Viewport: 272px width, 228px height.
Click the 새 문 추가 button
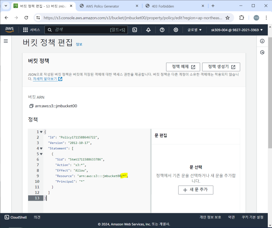tap(196, 190)
